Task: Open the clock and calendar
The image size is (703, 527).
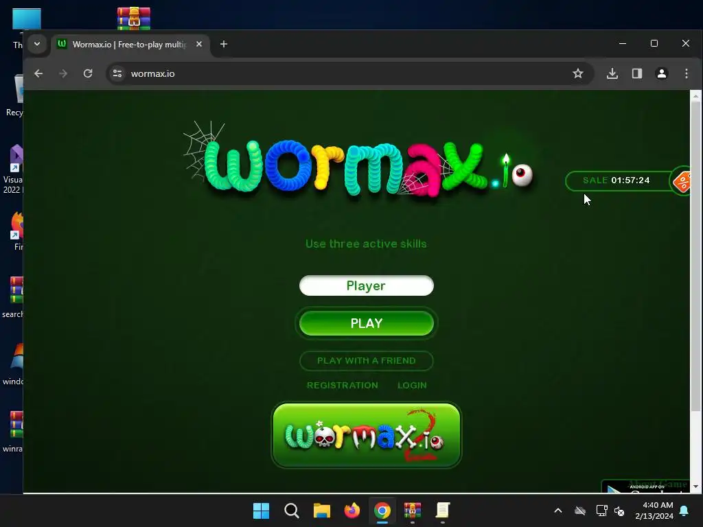Action: (x=654, y=511)
